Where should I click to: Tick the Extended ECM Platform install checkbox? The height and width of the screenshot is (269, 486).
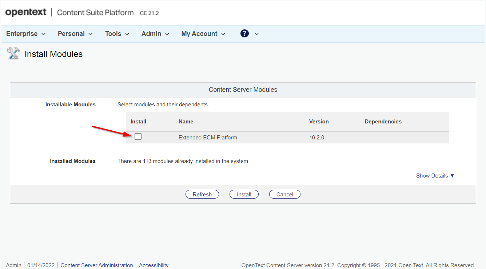(138, 136)
